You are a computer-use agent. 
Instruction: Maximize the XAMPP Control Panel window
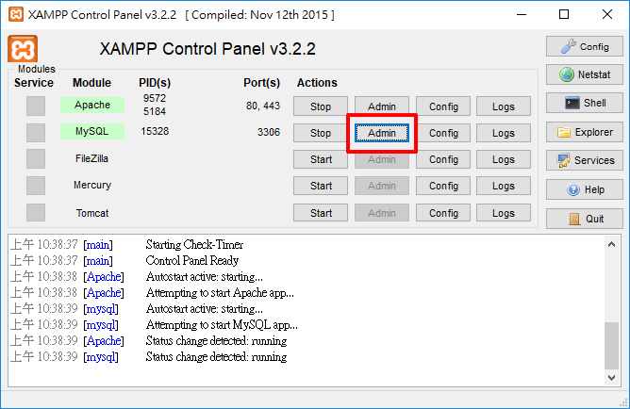coord(564,14)
